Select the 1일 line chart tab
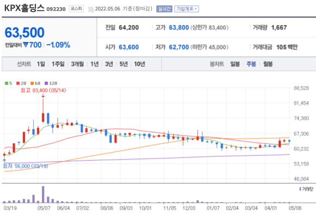 click(41, 64)
